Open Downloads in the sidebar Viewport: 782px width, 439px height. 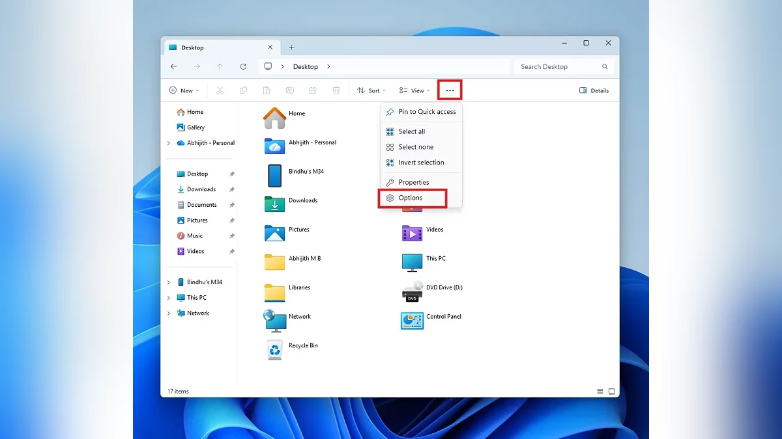201,189
